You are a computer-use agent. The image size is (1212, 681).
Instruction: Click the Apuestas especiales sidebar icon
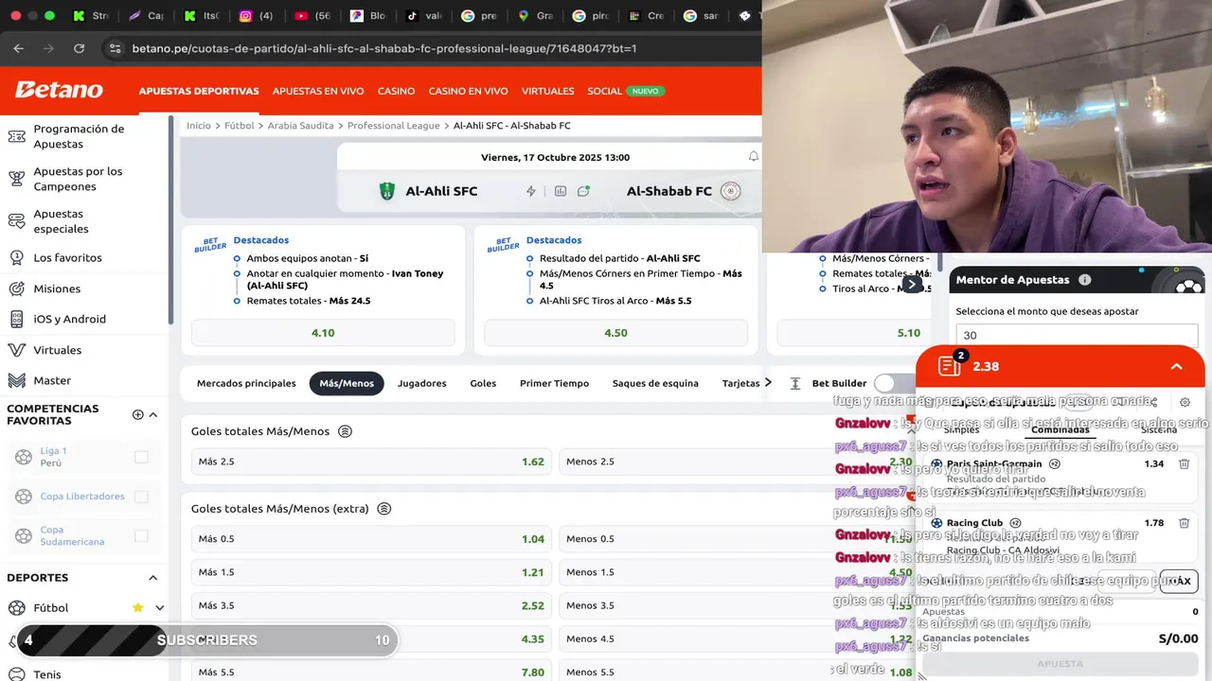click(x=16, y=221)
